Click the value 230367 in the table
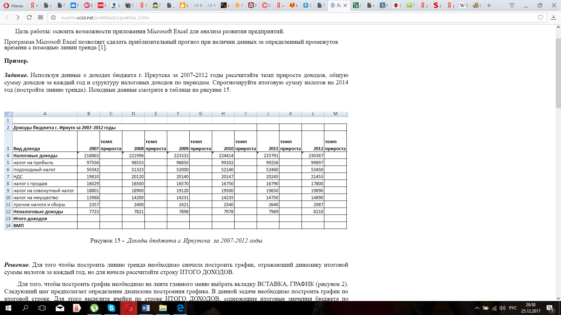Screen dimensions: 561x315 [x=316, y=155]
